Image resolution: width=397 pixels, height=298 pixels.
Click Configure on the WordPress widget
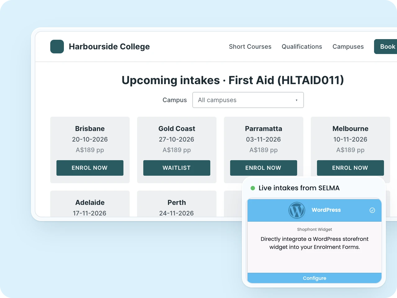pyautogui.click(x=314, y=278)
